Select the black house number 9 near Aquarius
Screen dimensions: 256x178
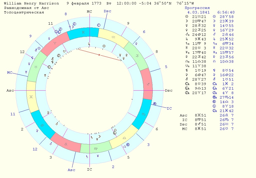pos(128,23)
